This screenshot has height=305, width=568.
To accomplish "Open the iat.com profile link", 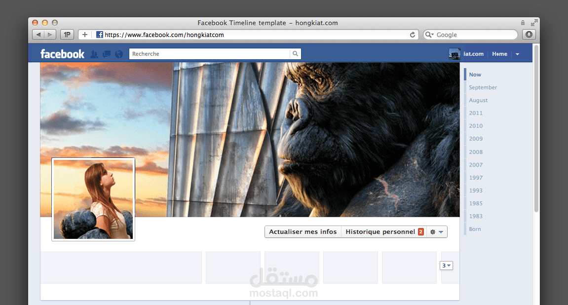I will coord(473,54).
